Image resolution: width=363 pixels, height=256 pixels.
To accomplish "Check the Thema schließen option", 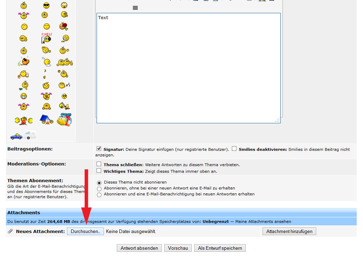I will click(99, 164).
